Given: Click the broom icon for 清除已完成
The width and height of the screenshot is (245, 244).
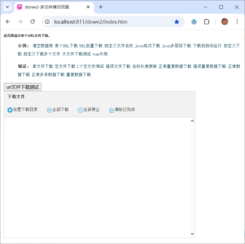Looking at the screenshot, I should 112,110.
